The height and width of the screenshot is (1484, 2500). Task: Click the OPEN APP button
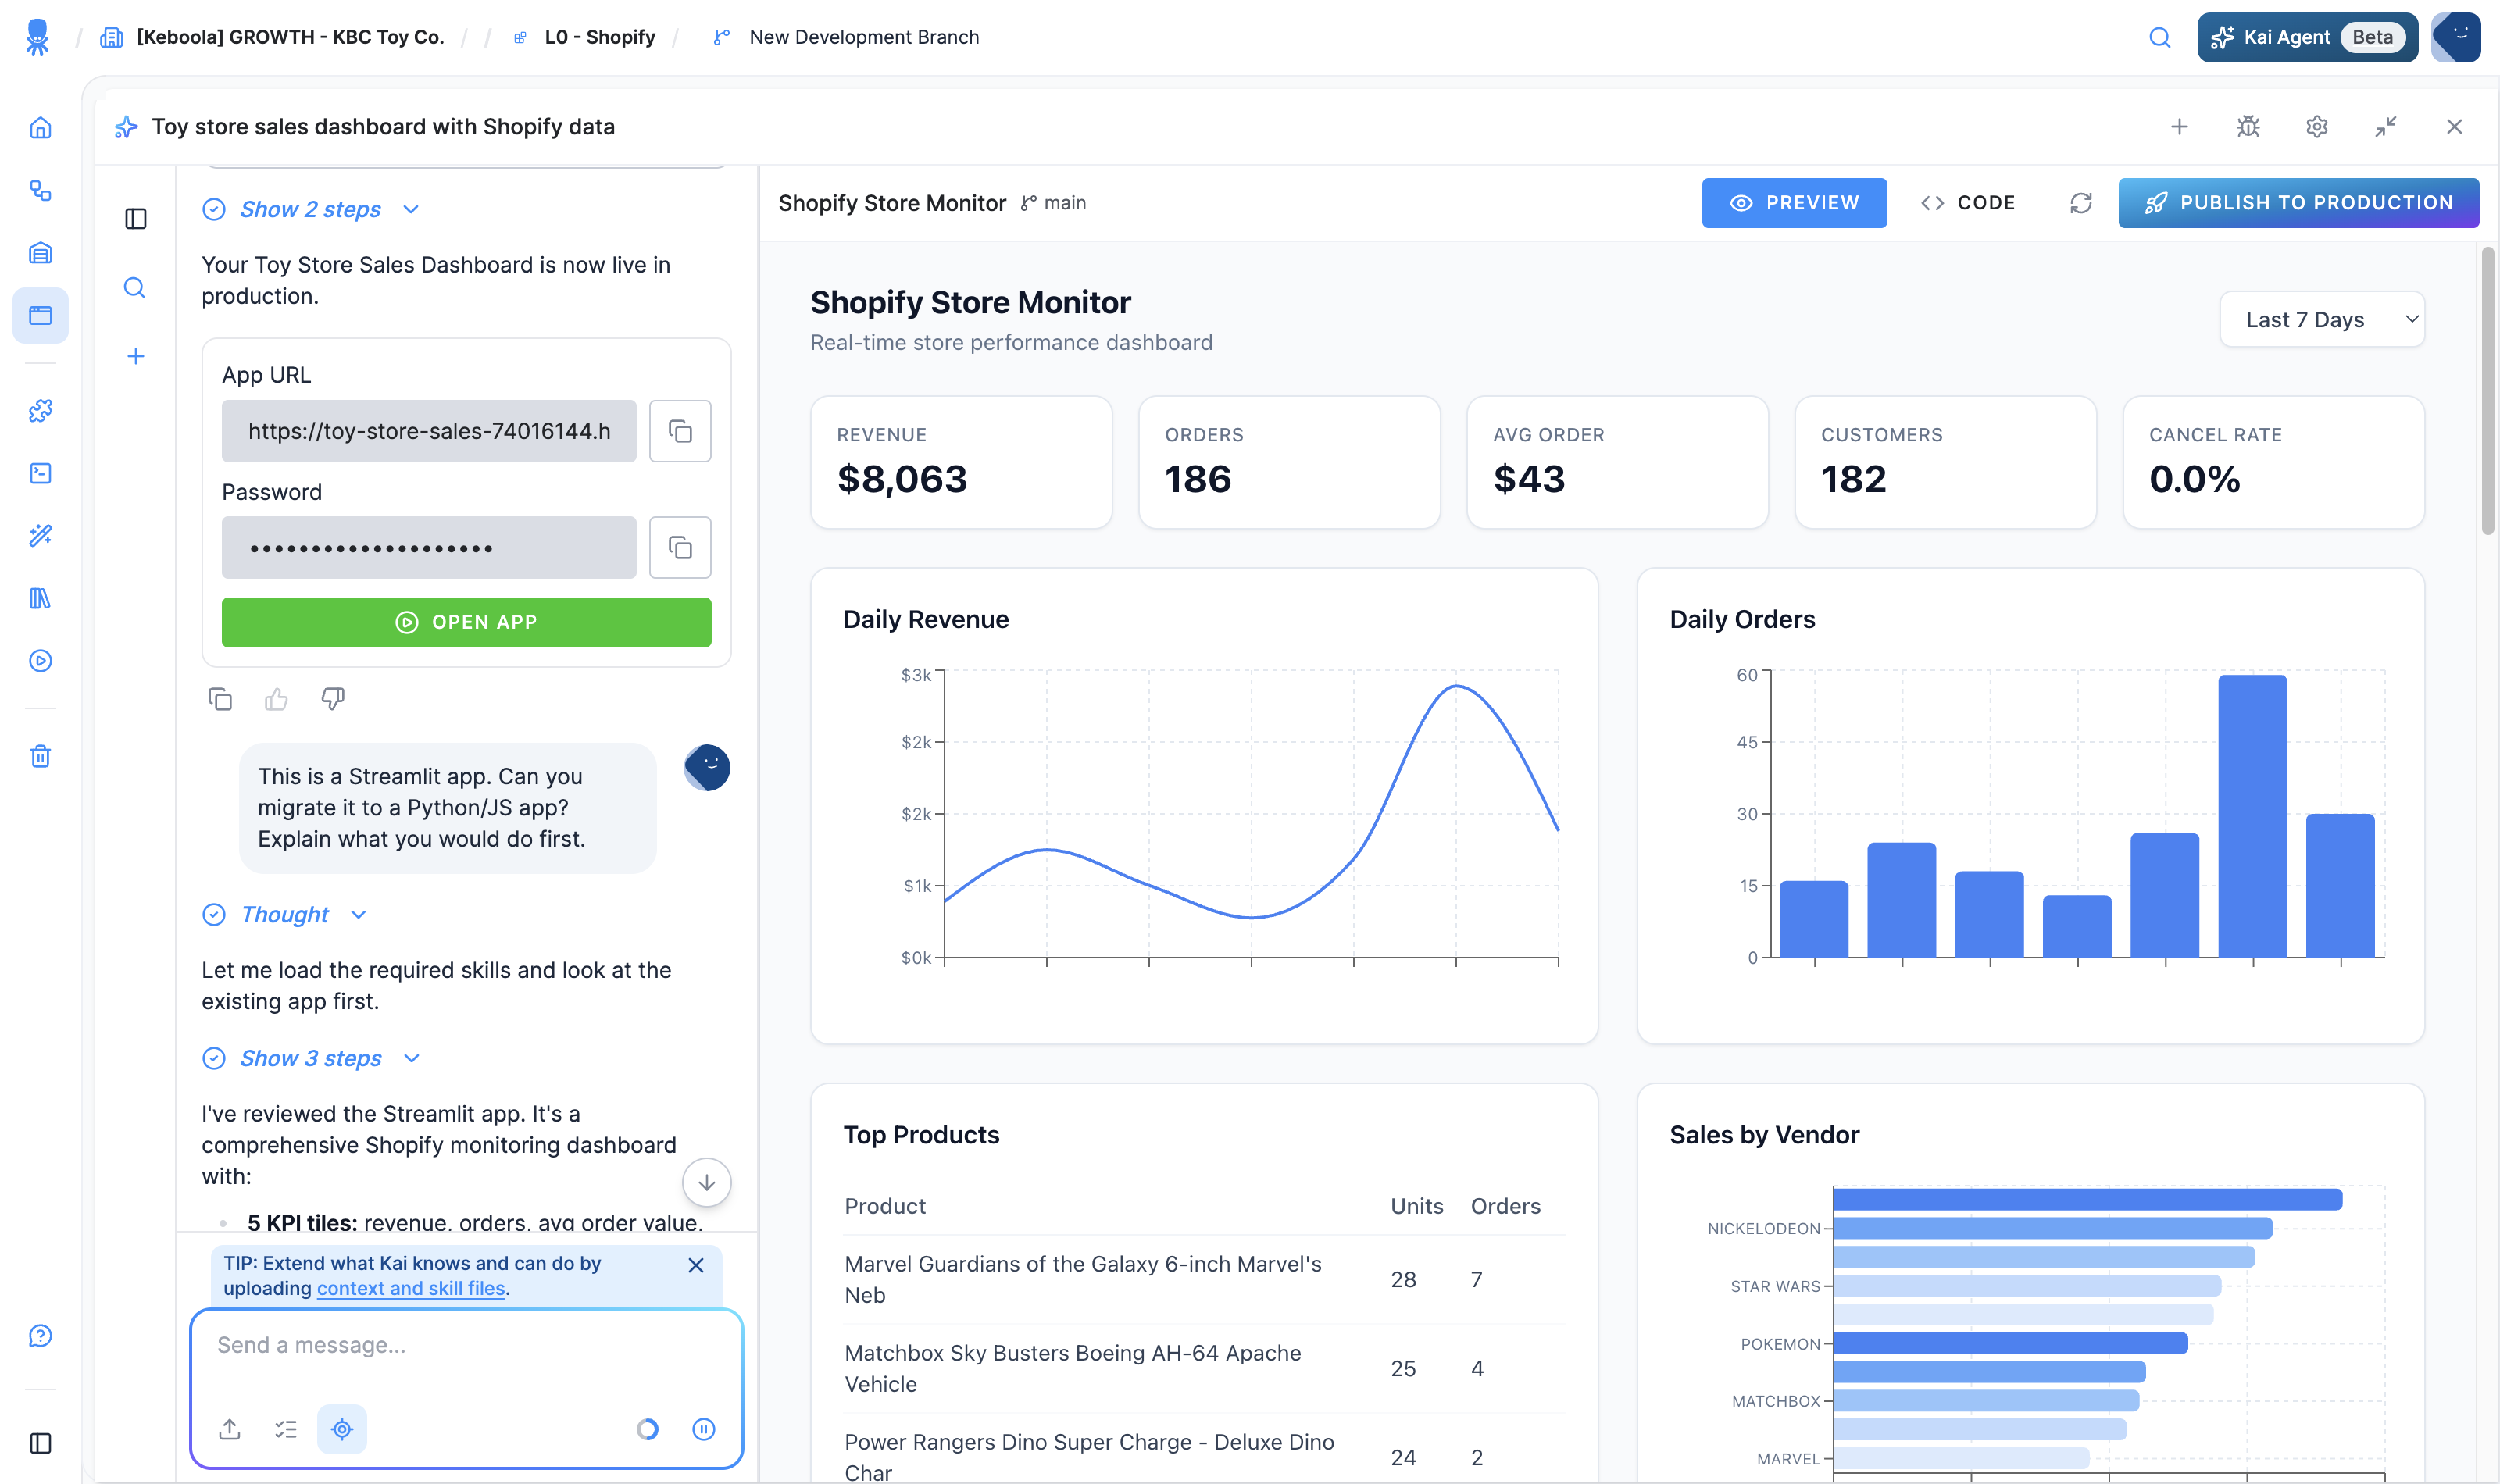point(466,622)
